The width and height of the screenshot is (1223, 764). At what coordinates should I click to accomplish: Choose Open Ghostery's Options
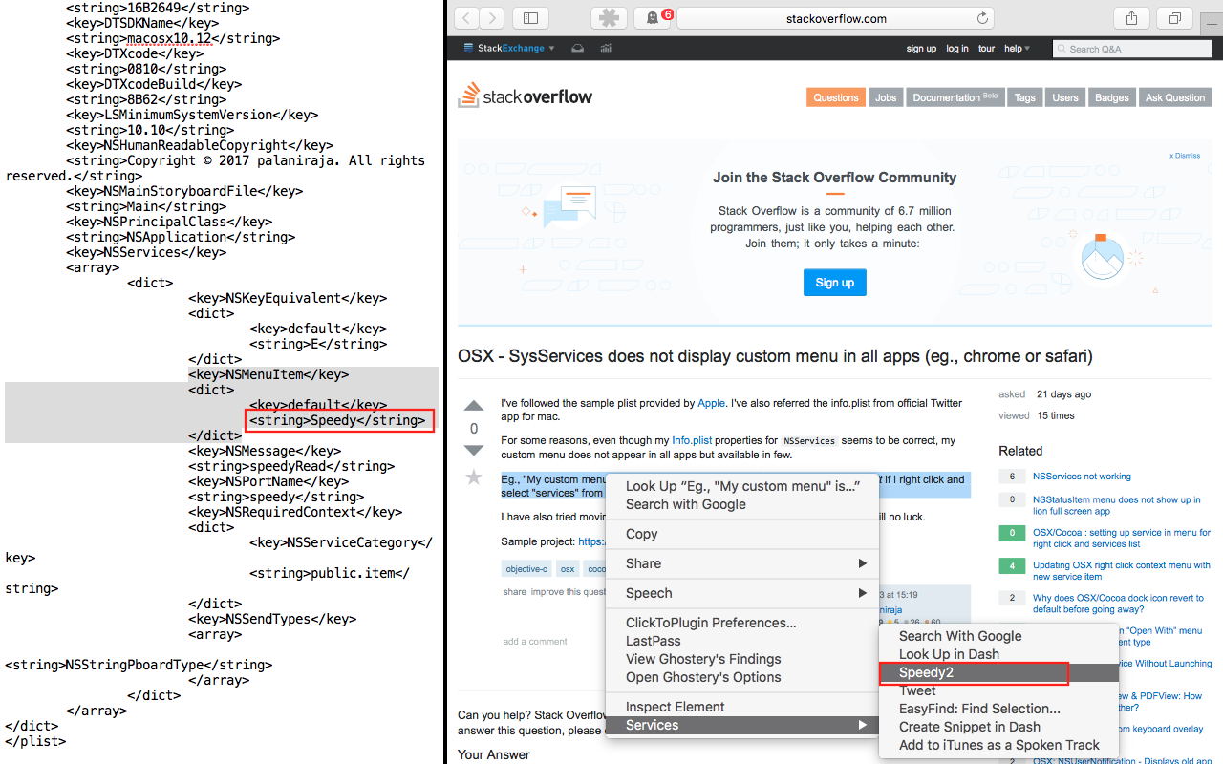click(x=742, y=677)
